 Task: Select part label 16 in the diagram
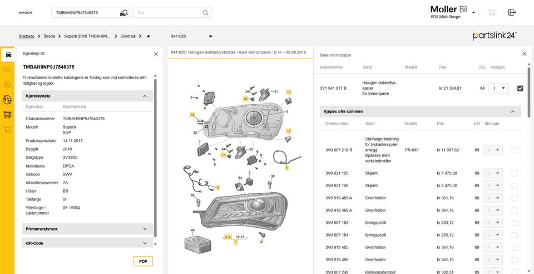point(245,99)
